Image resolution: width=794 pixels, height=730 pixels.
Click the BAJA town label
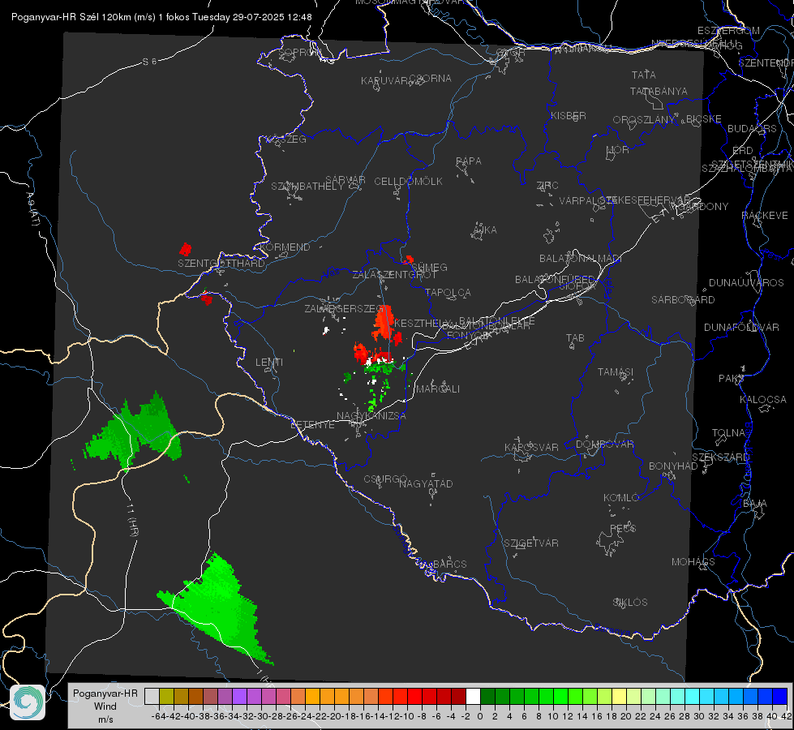click(755, 504)
